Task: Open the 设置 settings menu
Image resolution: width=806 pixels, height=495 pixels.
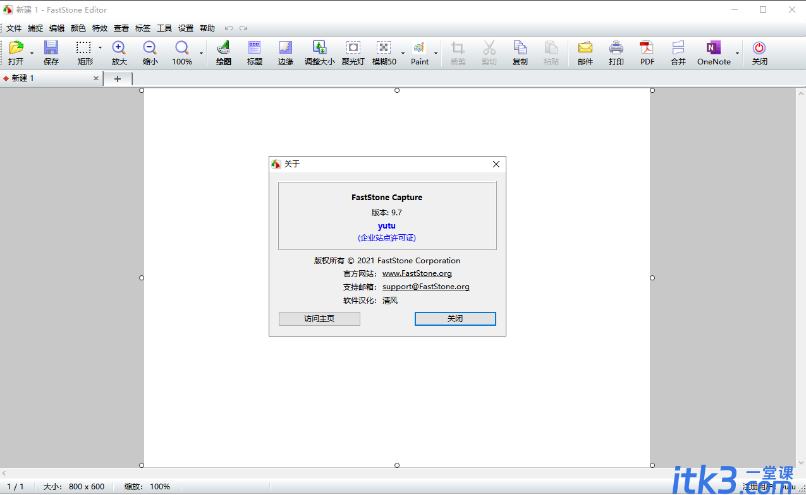Action: pos(186,28)
